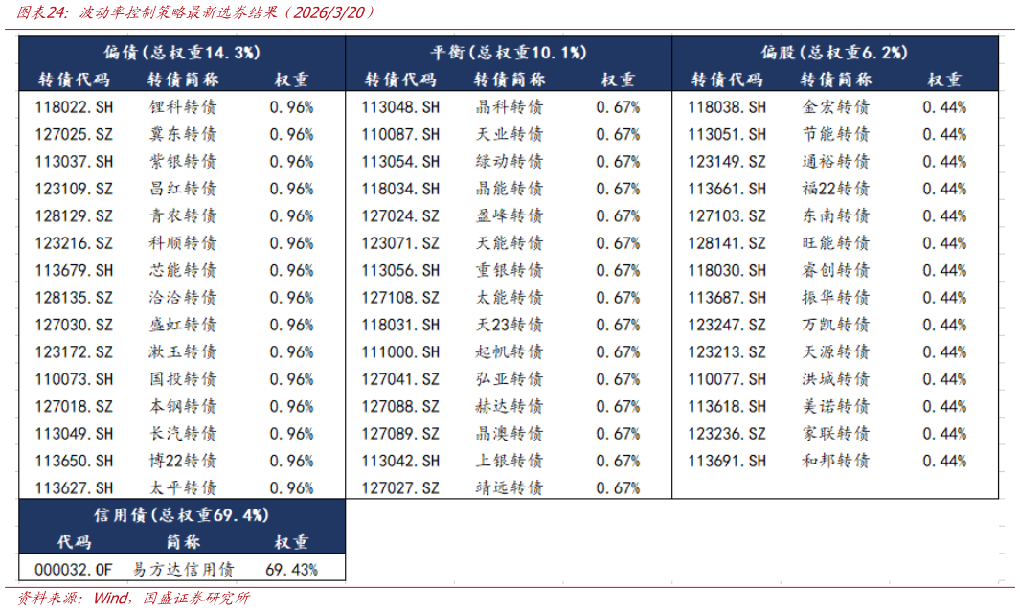This screenshot has width=1020, height=611.
Task: Click the bond name 紫银转债
Action: [x=183, y=162]
